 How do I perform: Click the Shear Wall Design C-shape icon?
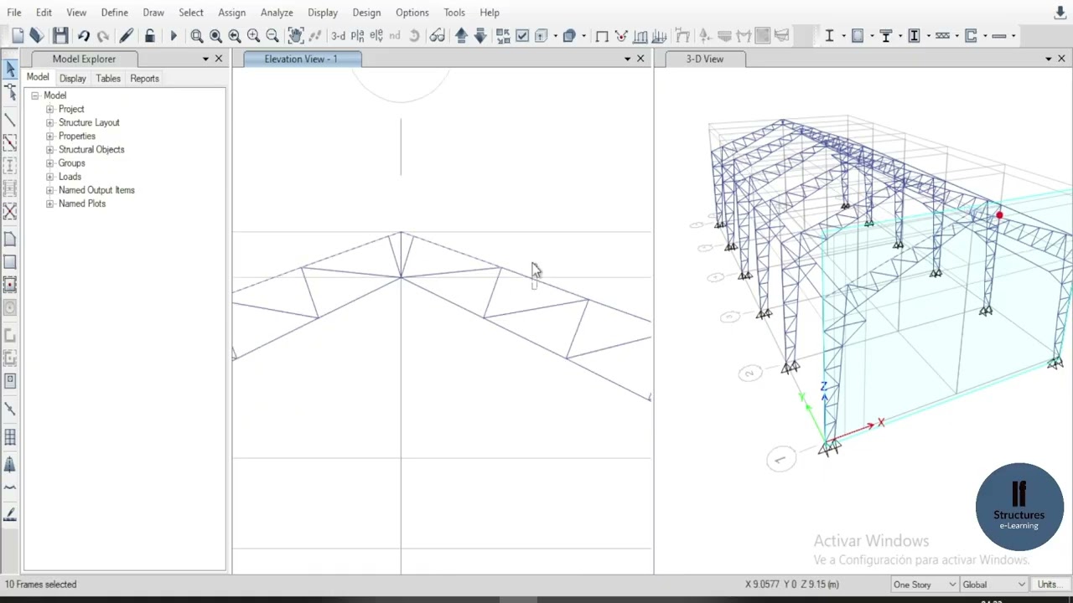(x=971, y=35)
